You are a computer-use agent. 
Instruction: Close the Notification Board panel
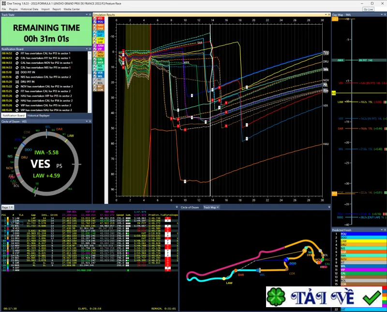click(90, 49)
